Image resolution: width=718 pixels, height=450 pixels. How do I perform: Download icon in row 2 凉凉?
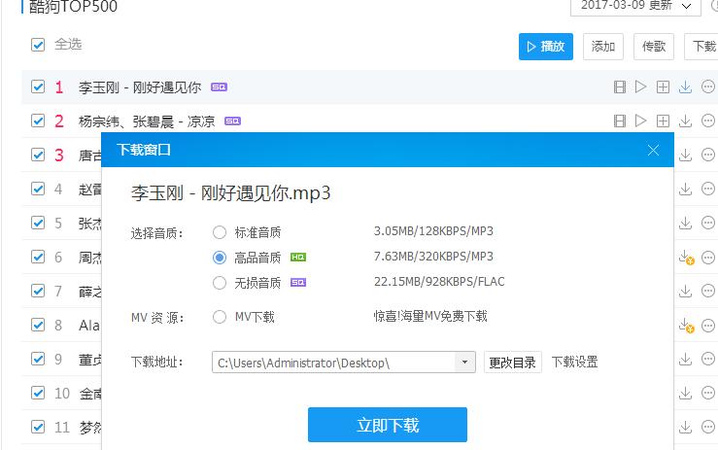[x=685, y=121]
